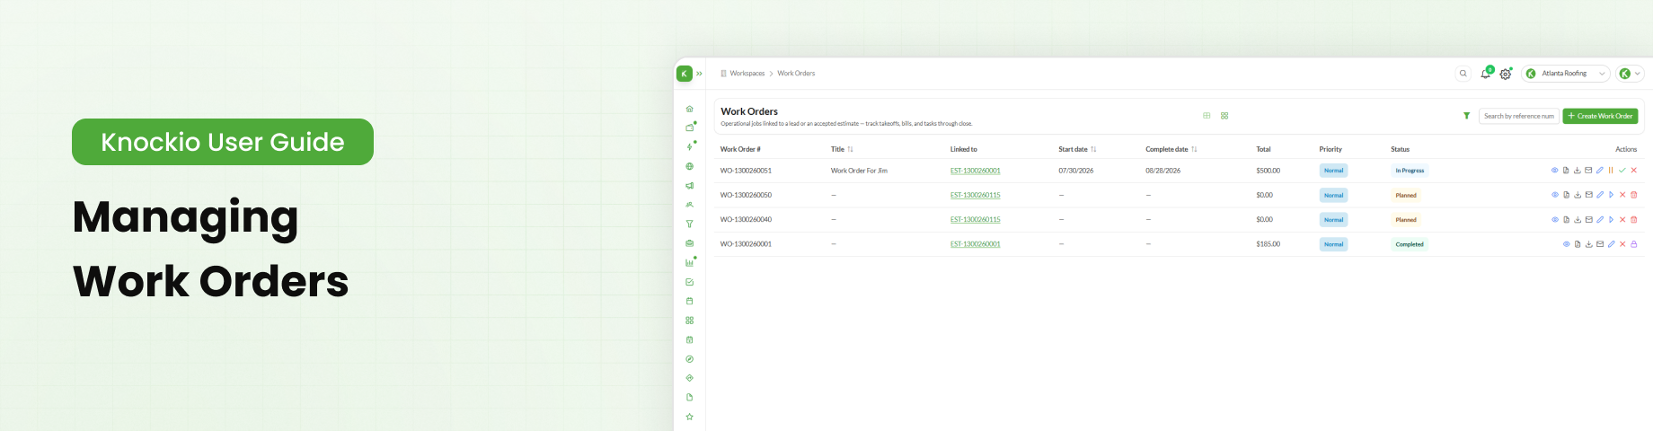Switch to card grid view layout
Image resolution: width=1653 pixels, height=431 pixels.
point(1224,116)
